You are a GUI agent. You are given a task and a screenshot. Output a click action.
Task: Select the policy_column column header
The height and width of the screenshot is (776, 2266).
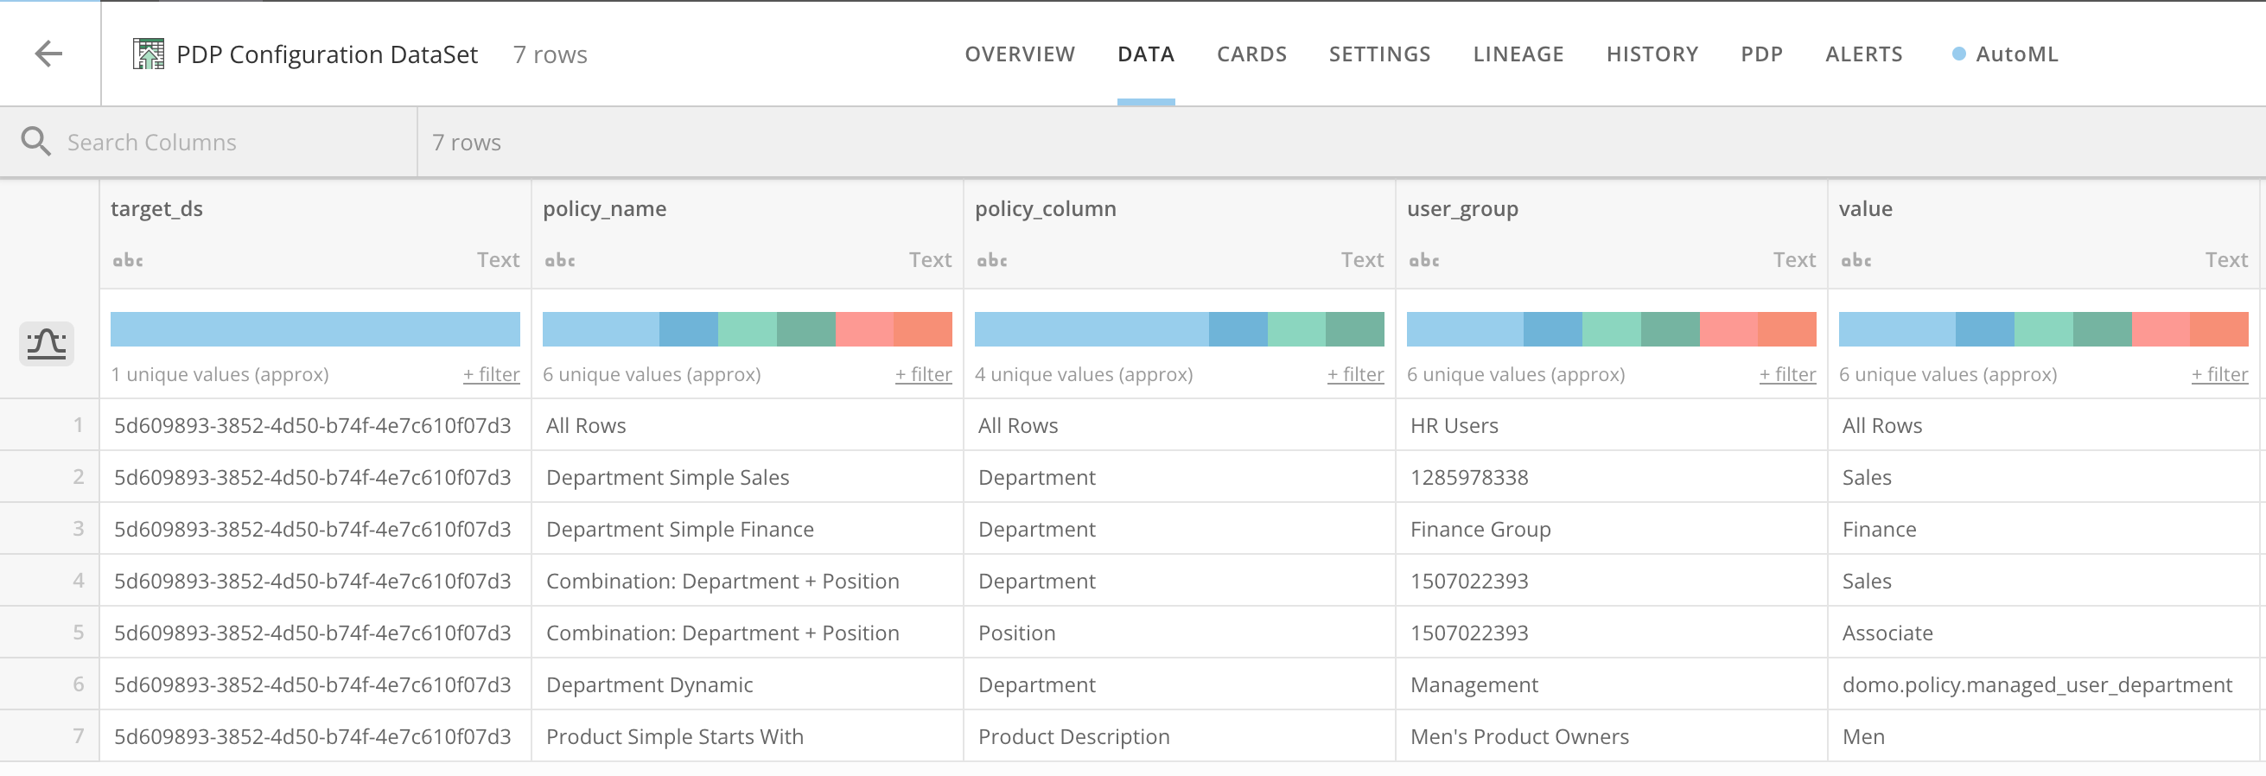(x=1045, y=208)
